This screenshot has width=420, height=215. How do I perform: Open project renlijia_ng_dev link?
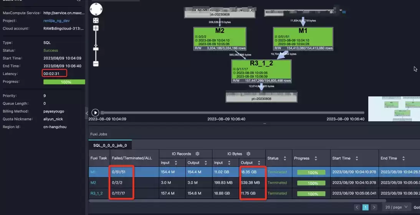(x=56, y=21)
